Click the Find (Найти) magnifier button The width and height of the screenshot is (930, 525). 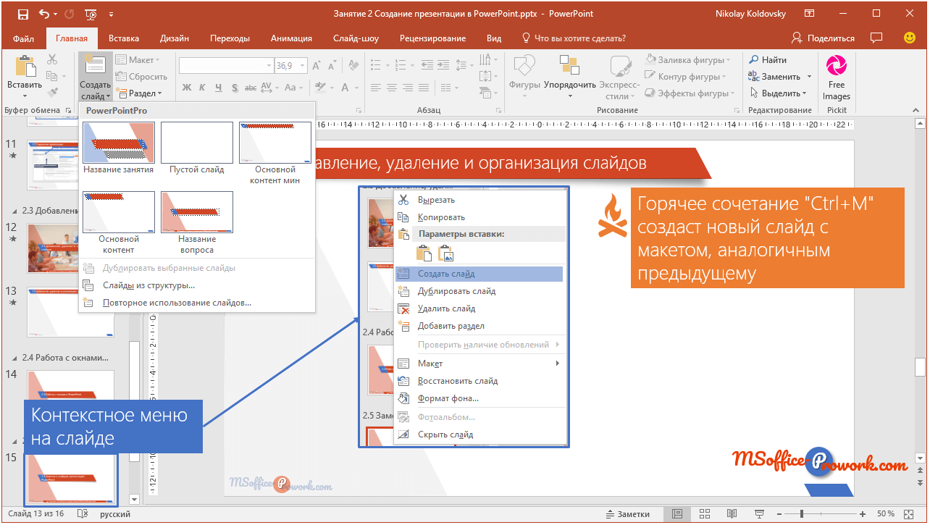click(768, 60)
